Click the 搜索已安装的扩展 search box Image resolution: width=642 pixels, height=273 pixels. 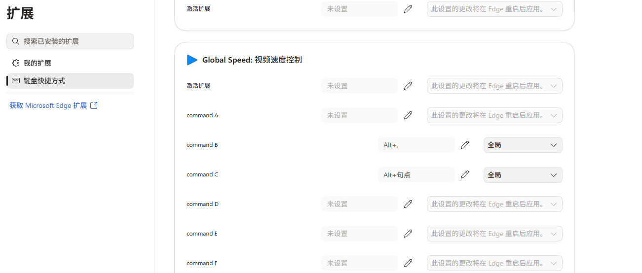pyautogui.click(x=70, y=41)
